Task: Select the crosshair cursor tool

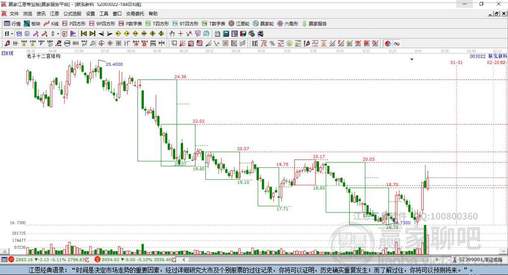Action: pos(181,34)
